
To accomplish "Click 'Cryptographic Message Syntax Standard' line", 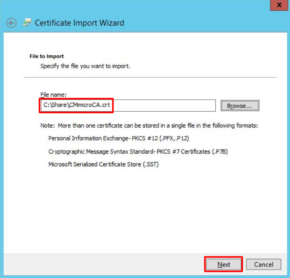I will click(x=138, y=152).
